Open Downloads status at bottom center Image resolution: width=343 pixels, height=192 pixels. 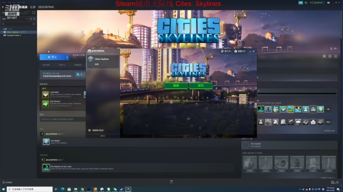tap(171, 182)
